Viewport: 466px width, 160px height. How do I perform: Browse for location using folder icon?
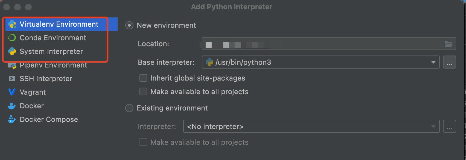448,44
